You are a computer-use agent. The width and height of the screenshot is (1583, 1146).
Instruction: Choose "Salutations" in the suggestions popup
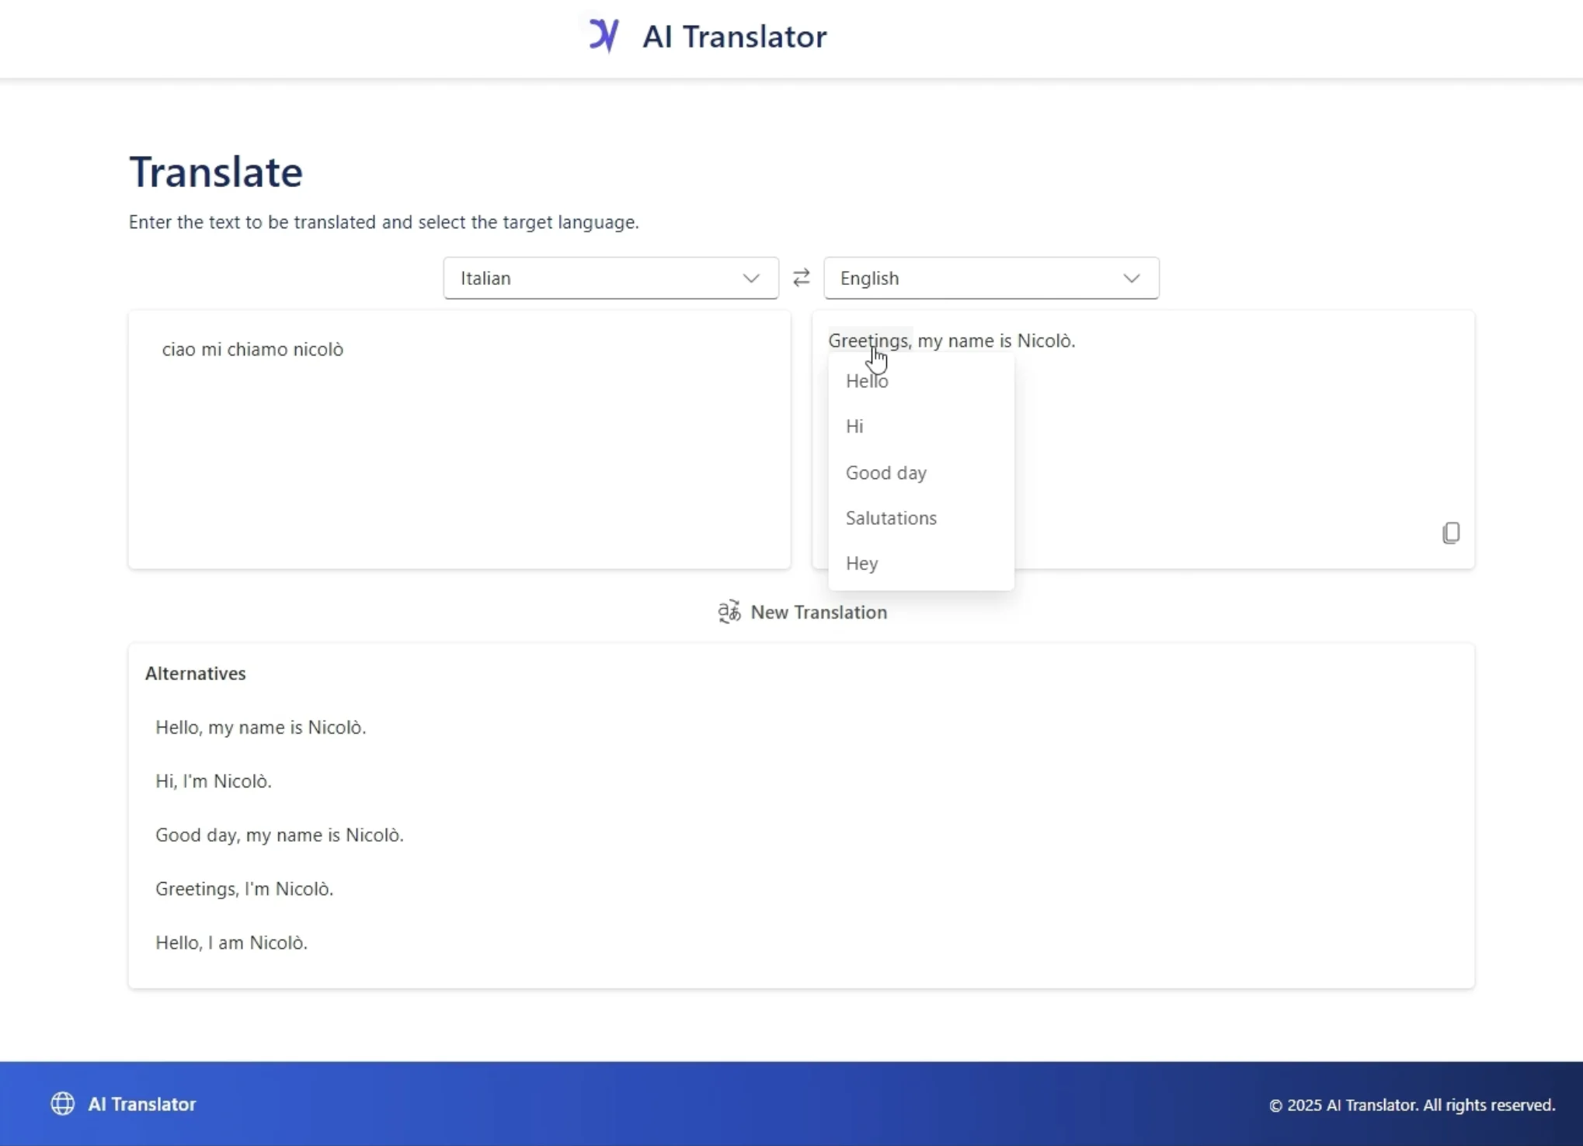pyautogui.click(x=891, y=517)
